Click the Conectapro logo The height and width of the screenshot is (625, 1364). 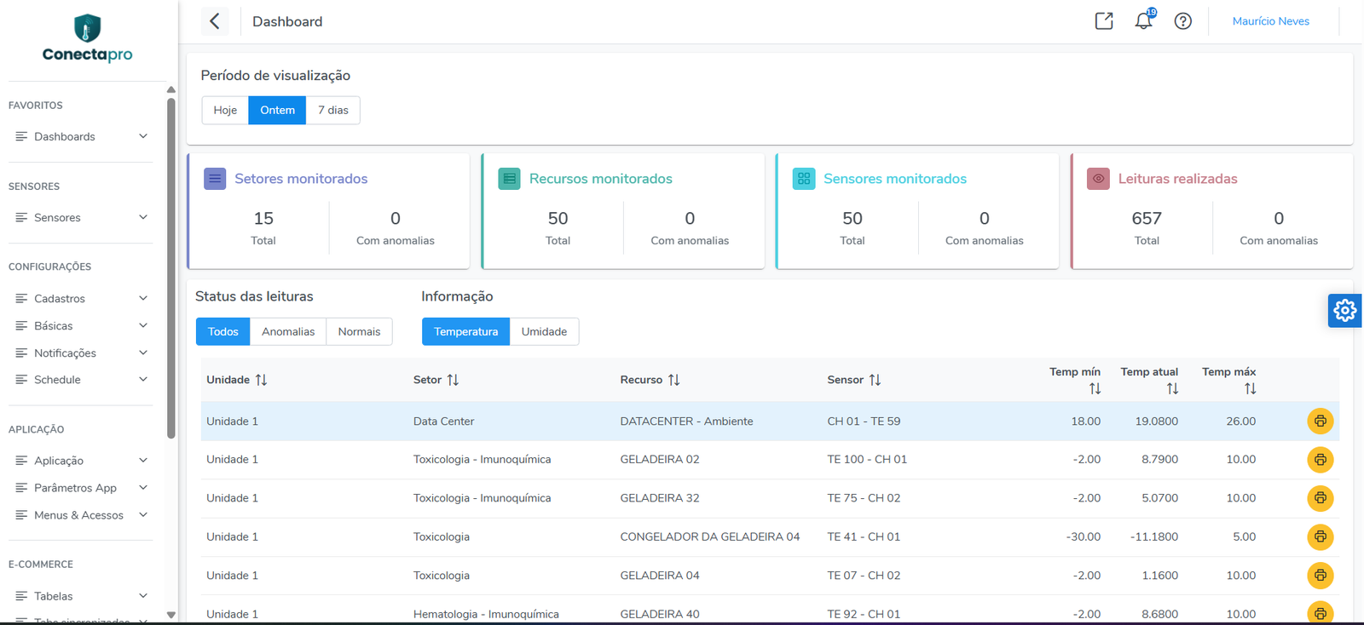(87, 38)
